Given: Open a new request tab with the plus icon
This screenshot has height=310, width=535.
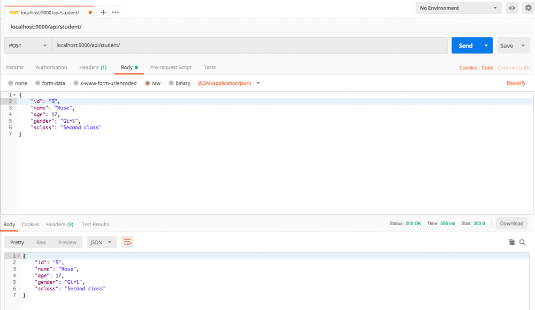Looking at the screenshot, I should pyautogui.click(x=102, y=7).
